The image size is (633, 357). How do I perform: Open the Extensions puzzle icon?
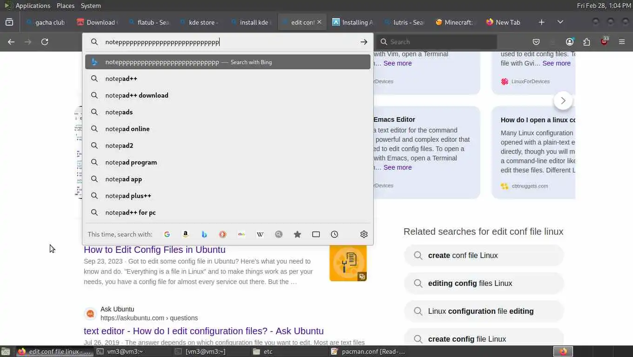pos(586,42)
